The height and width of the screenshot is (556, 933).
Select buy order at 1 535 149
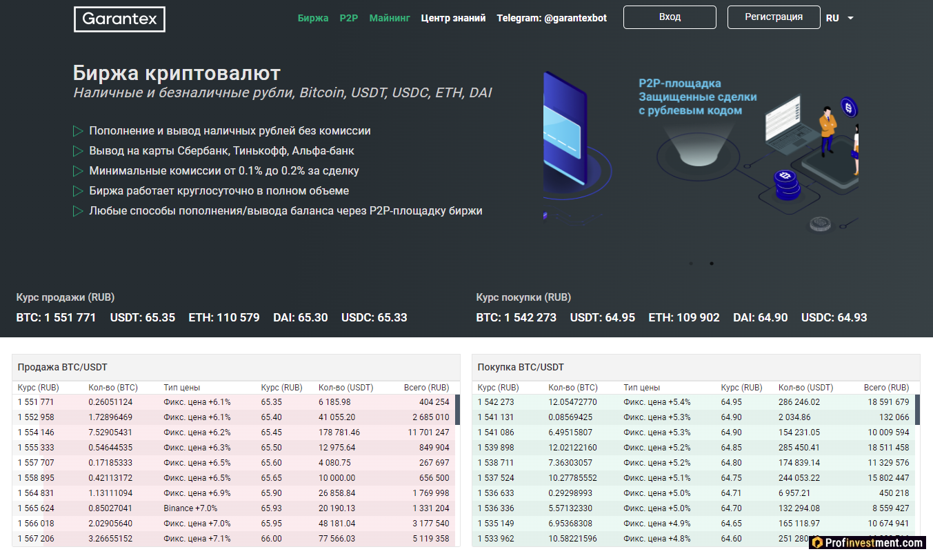pyautogui.click(x=693, y=524)
